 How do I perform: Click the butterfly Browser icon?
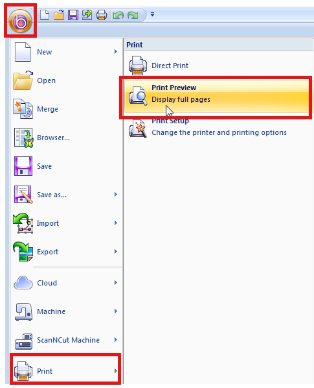[23, 138]
